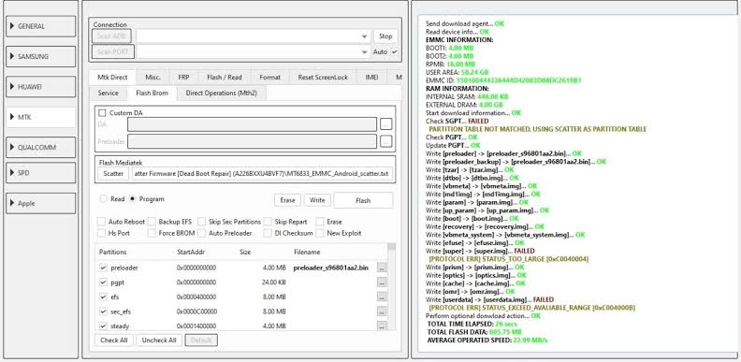Uncheck the sec_efs partition checkbox
741x362 pixels.
click(103, 311)
